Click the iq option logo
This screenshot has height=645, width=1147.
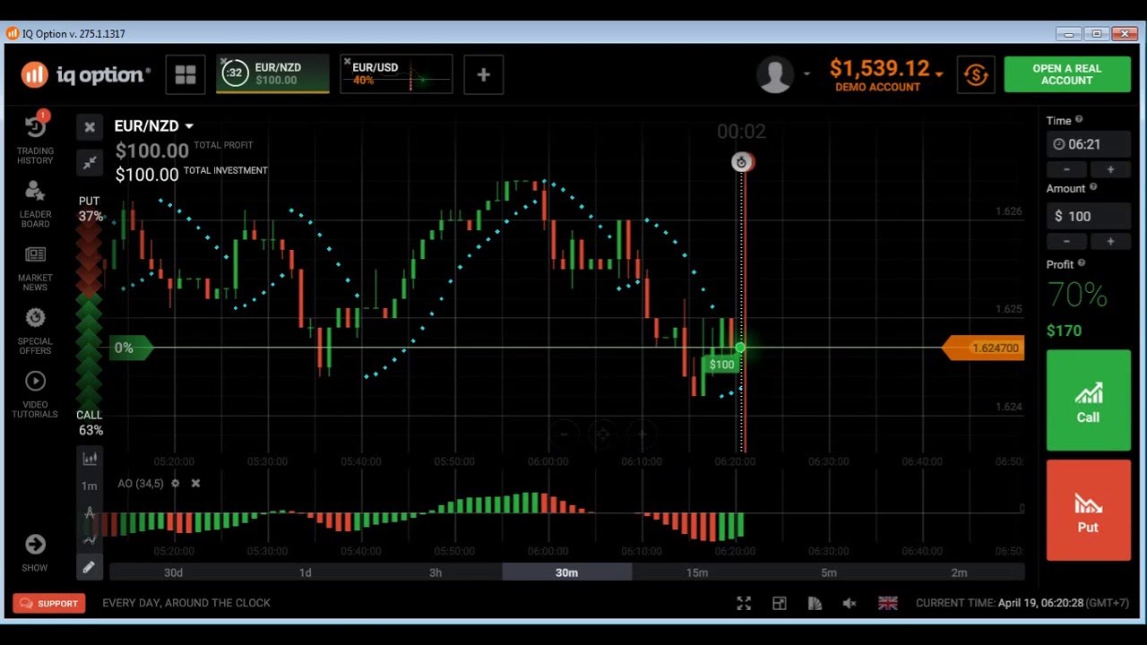[86, 74]
